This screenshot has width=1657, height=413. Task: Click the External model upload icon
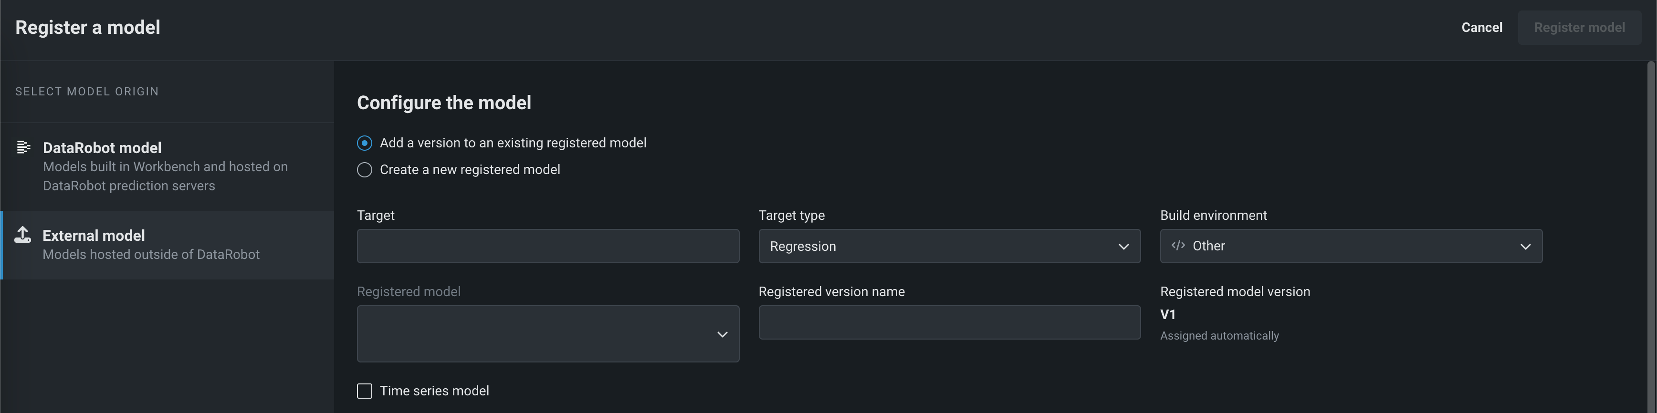23,235
